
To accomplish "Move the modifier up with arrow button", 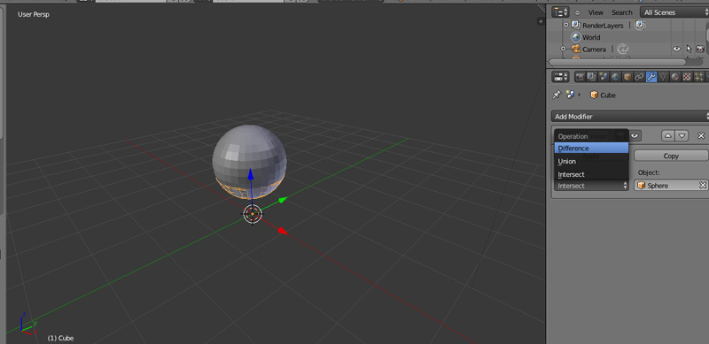I will click(668, 135).
